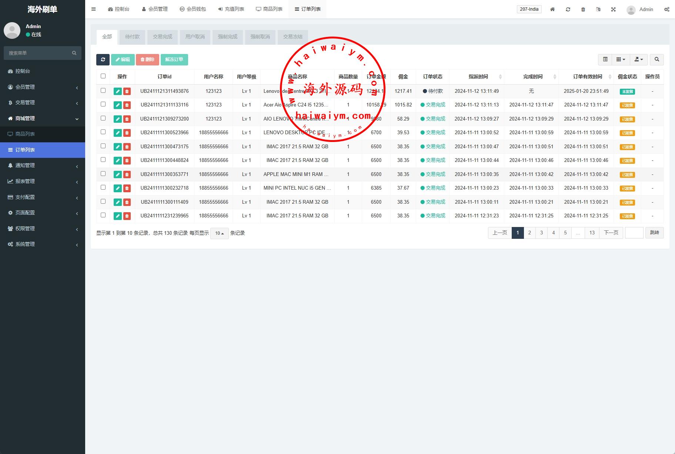Click the home icon in the top bar

(x=552, y=9)
